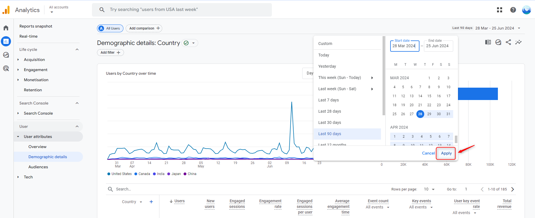
Task: Click Add comparison button
Action: pos(144,28)
